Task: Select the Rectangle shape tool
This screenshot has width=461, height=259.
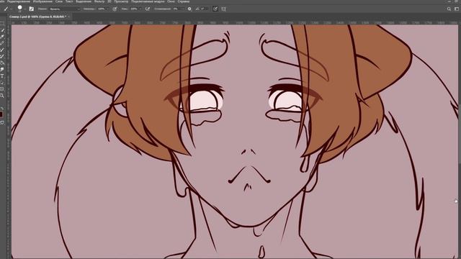Action: [x=2, y=89]
